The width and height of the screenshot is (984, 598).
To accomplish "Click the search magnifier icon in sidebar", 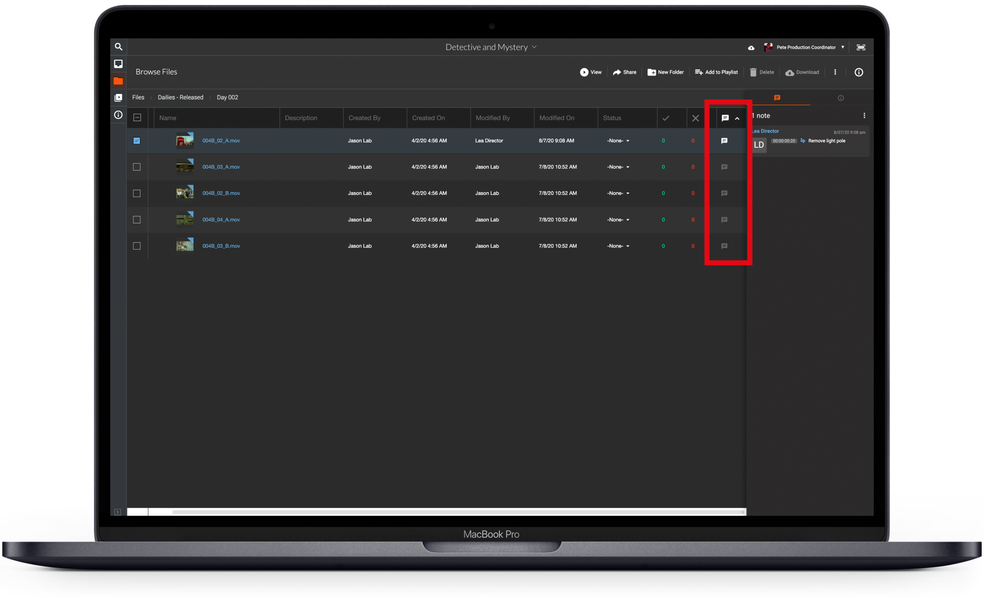I will point(118,47).
